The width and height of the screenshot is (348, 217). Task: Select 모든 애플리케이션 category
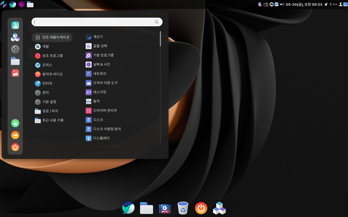[x=52, y=37]
